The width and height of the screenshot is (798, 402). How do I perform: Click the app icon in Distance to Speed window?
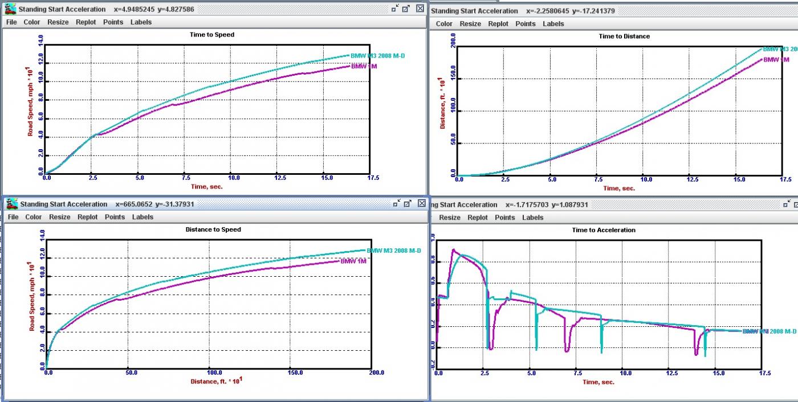pyautogui.click(x=11, y=204)
